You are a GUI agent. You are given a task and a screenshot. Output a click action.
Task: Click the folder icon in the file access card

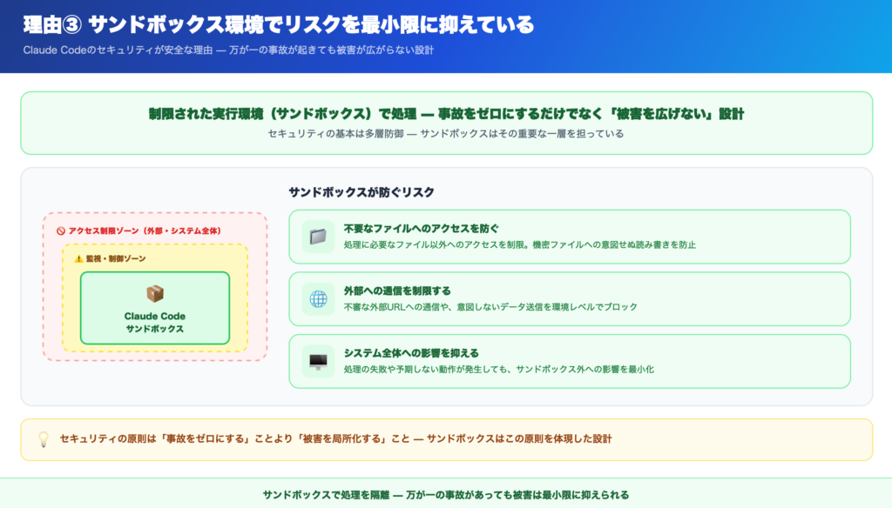pyautogui.click(x=318, y=237)
